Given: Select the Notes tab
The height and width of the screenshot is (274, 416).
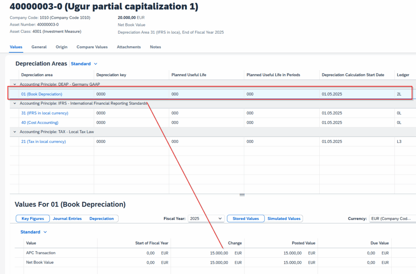Looking at the screenshot, I should 155,47.
